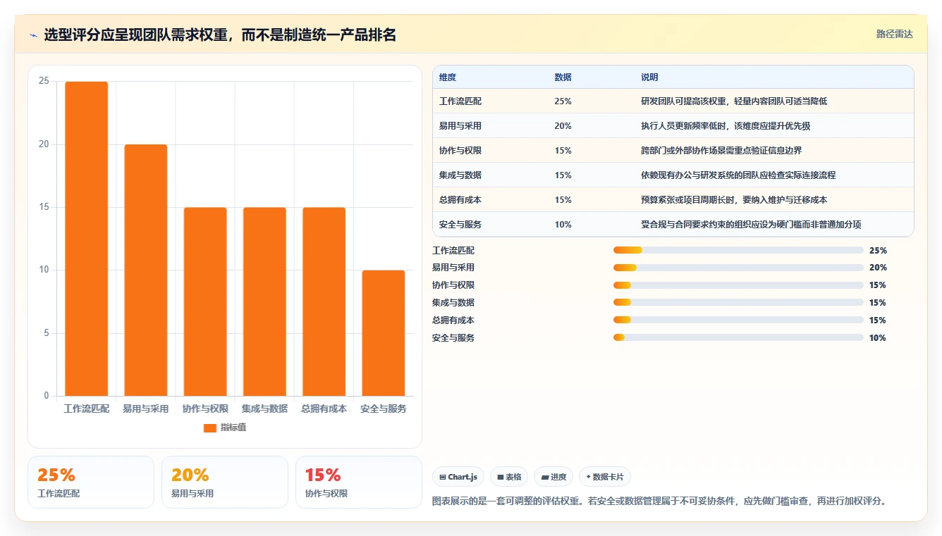Viewport: 942px width, 536px height.
Task: Click the description starting 研发团队可提高该权重
Action: [x=734, y=101]
